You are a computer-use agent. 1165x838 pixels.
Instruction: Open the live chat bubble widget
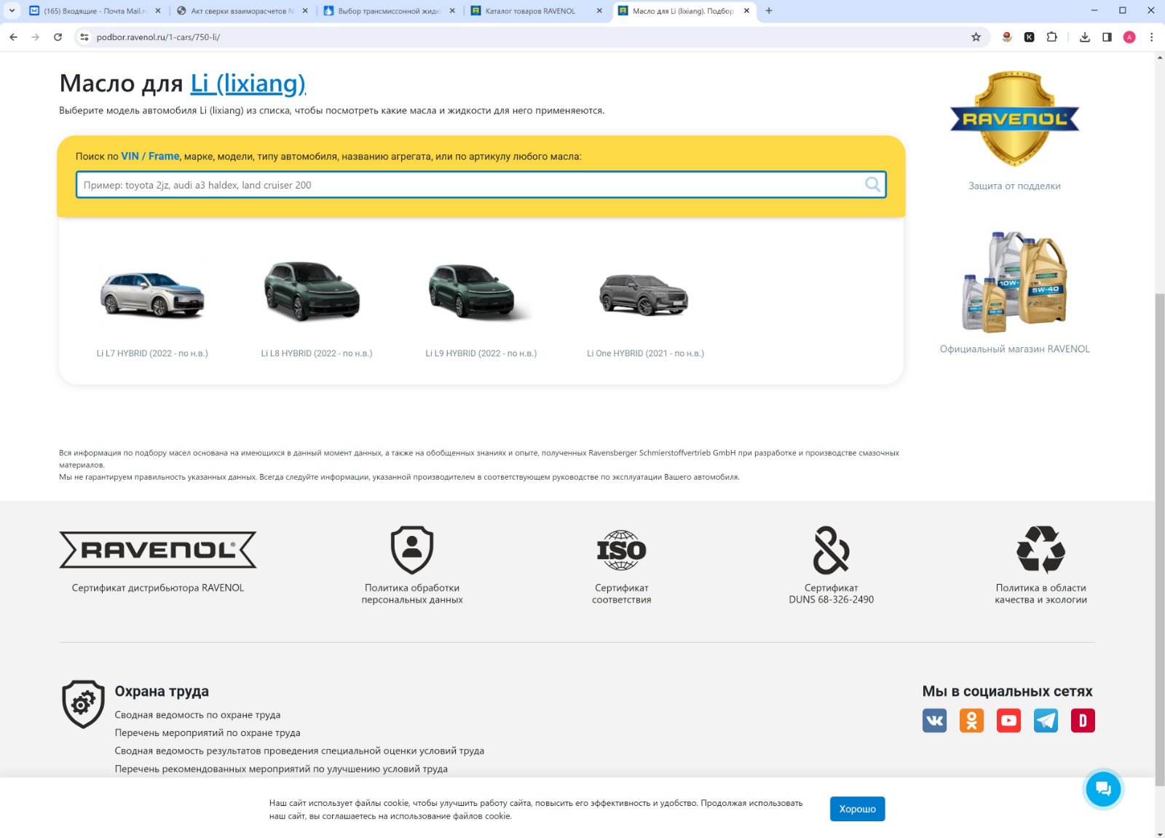click(x=1103, y=788)
